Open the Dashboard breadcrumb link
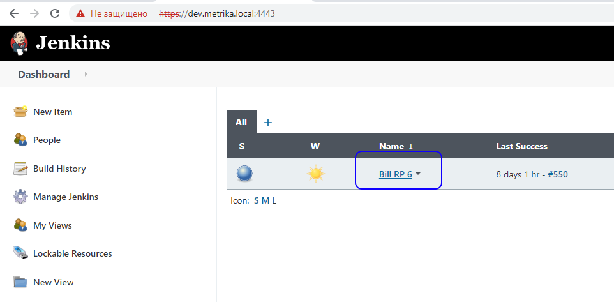The height and width of the screenshot is (302, 614). [x=44, y=75]
